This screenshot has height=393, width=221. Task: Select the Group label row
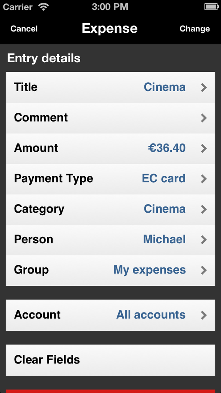pos(110,270)
